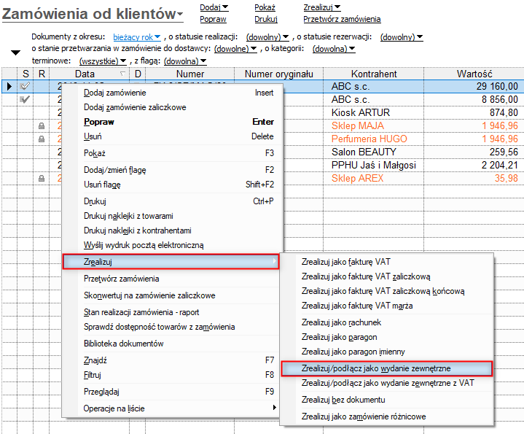Screen dimensions: 524x434
Task: Click the Drukuj link at top
Action: (266, 19)
